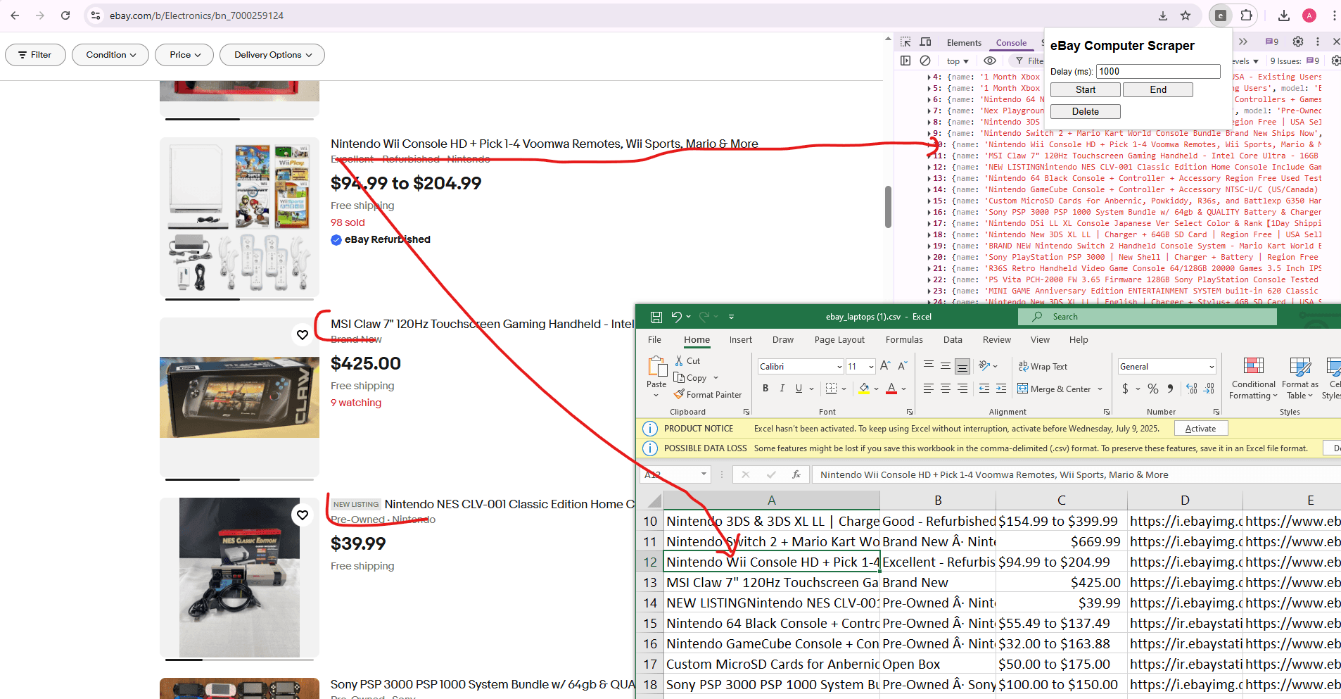1341x699 pixels.
Task: Toggle live expression eye icon in console
Action: pyautogui.click(x=989, y=61)
